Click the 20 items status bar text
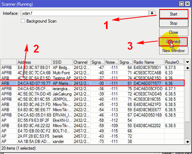The height and width of the screenshot is (154, 192). [18, 148]
